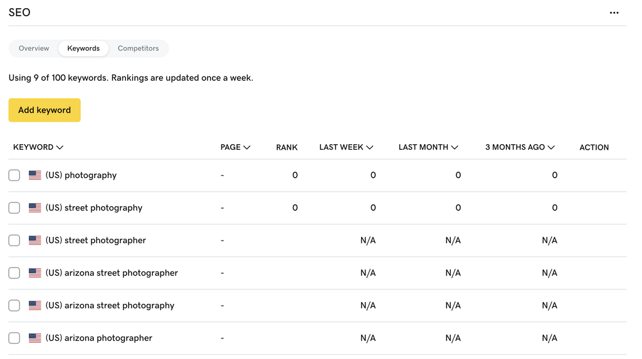Screen dimensions: 642x359
Task: Sort by LAST MONTH column
Action: 428,147
